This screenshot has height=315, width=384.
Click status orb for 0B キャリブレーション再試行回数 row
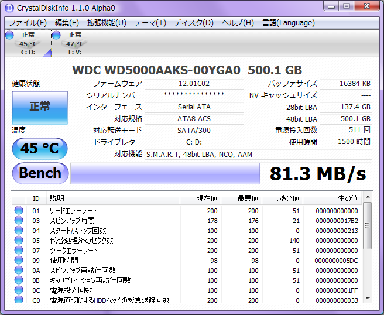tap(19, 280)
